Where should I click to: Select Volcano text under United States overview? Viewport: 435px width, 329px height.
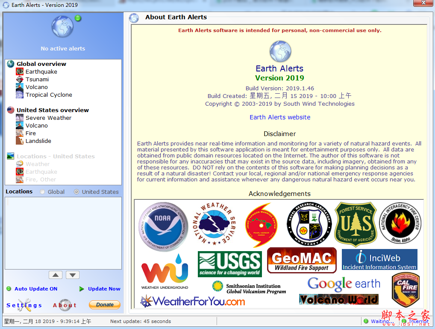click(37, 126)
